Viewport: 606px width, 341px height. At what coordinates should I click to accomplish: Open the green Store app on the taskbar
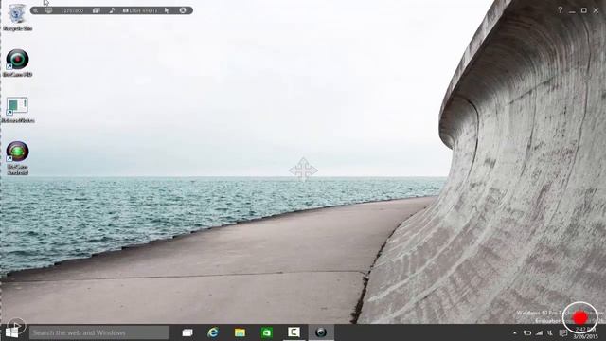(x=267, y=332)
